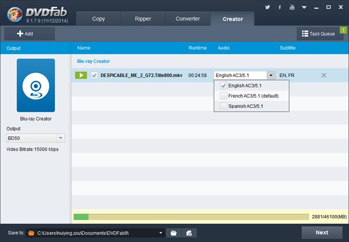Enable French AC3/5.1 (default) audio track
The width and height of the screenshot is (349, 242).
[x=223, y=96]
